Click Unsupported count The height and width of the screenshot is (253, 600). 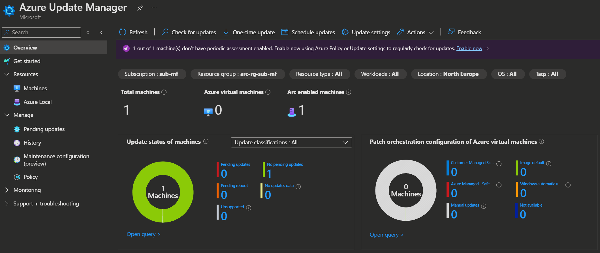tap(224, 216)
